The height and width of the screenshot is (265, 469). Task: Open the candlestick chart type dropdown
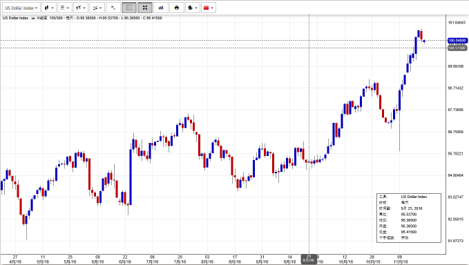[49, 8]
